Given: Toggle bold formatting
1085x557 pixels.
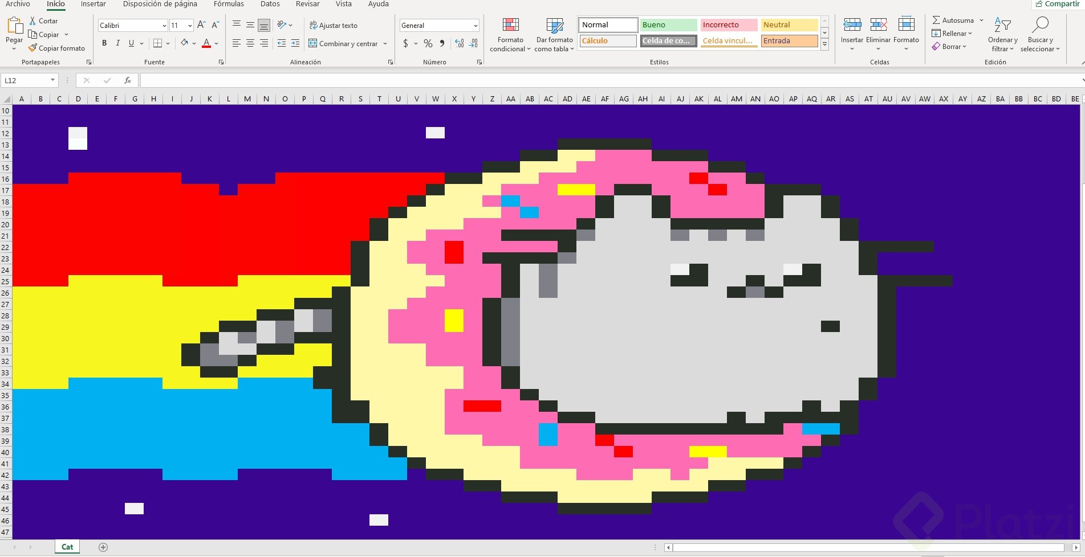Looking at the screenshot, I should (x=104, y=43).
